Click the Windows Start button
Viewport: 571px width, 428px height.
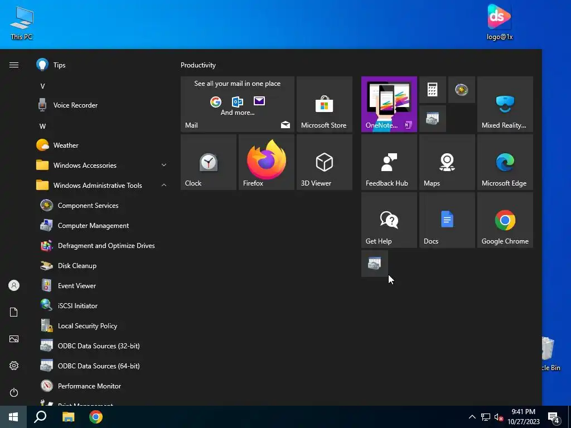13,417
